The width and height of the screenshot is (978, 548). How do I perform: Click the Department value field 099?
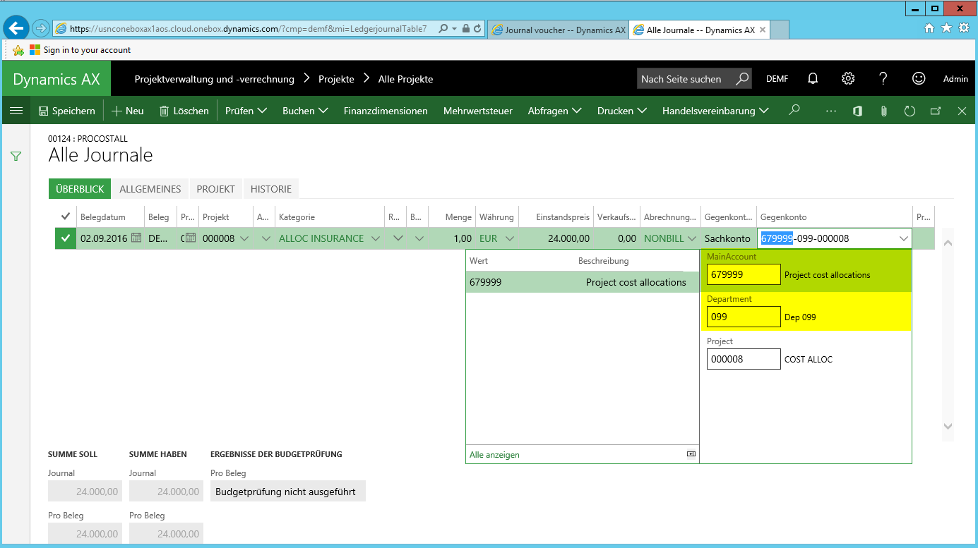click(x=743, y=317)
